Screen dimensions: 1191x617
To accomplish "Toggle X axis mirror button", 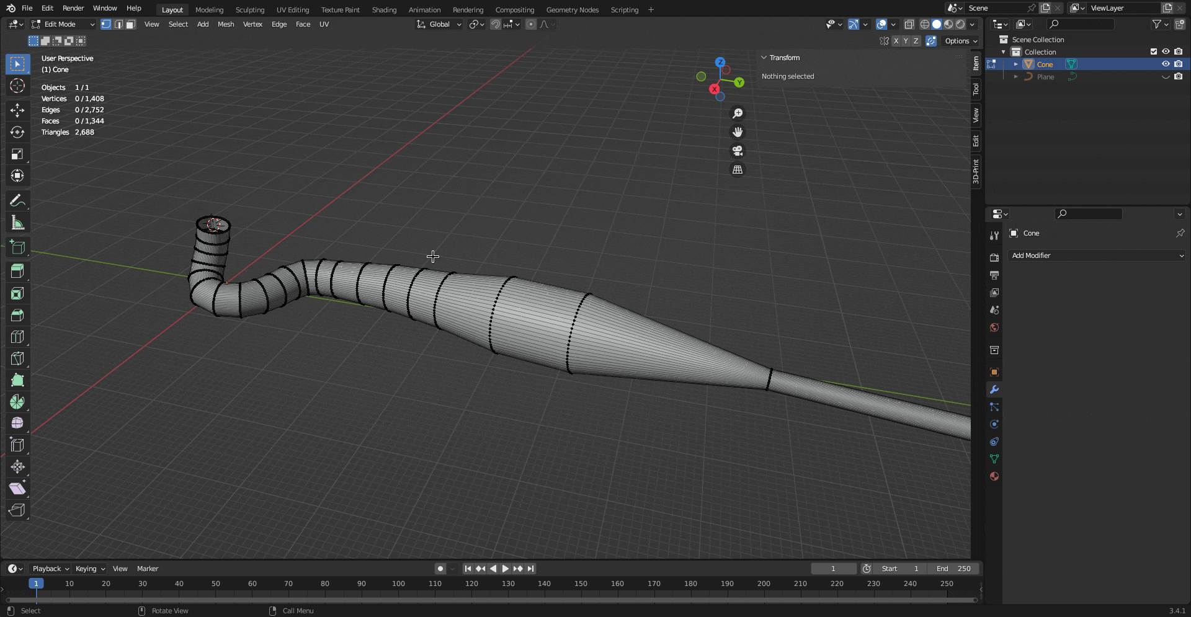I will 896,41.
